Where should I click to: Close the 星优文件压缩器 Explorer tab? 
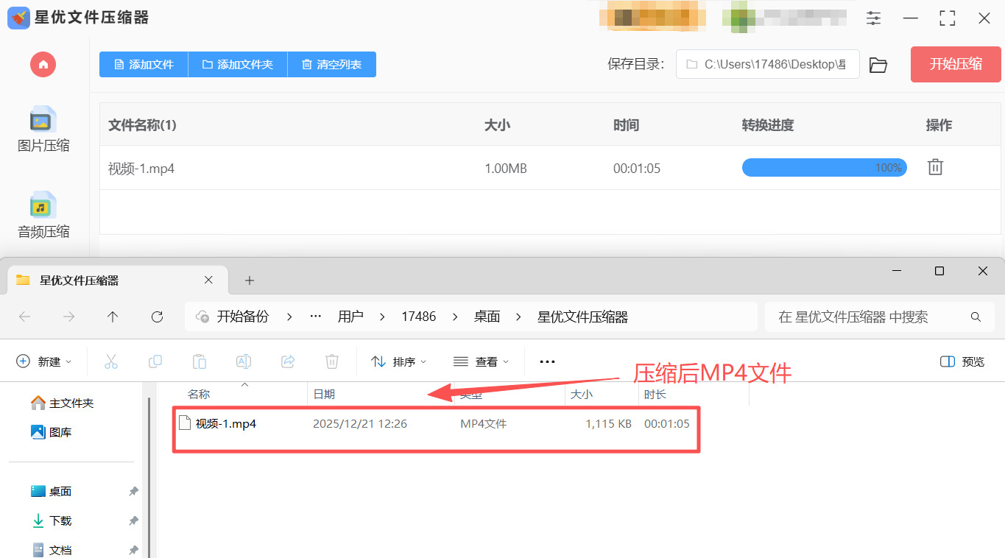click(208, 280)
